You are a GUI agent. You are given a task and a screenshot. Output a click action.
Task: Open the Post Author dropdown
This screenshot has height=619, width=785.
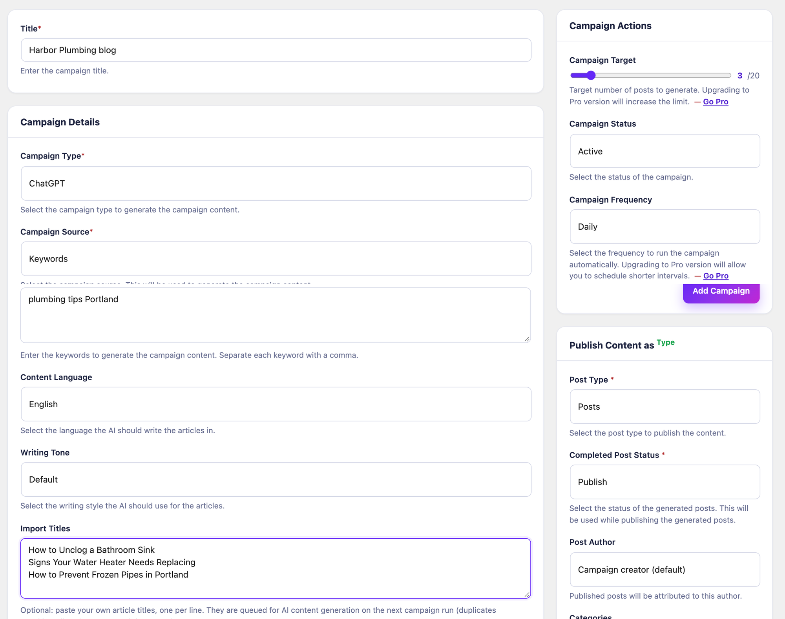(x=665, y=570)
